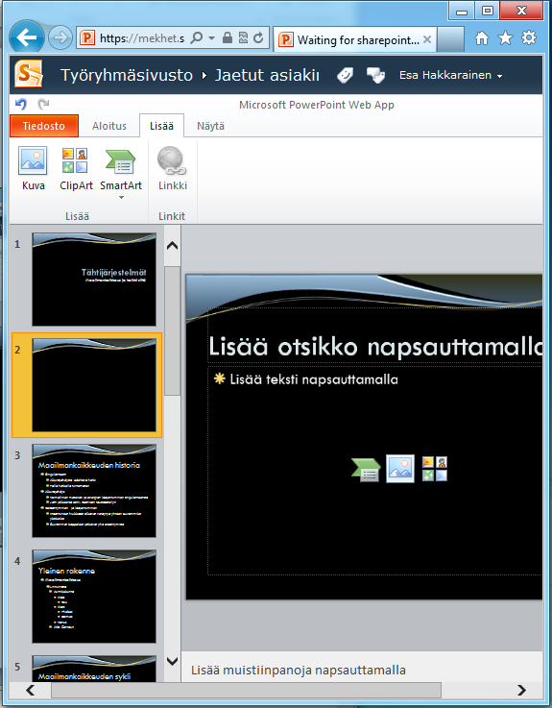The height and width of the screenshot is (708, 552).
Task: Click the tag 'I like it' icon
Action: pos(346,75)
